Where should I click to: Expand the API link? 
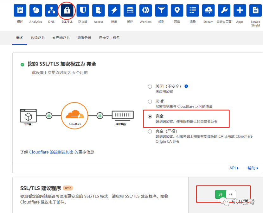[x=234, y=168]
